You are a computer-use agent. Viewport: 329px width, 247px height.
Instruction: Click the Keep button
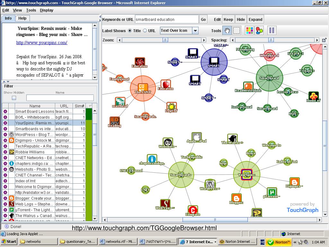coord(228,20)
